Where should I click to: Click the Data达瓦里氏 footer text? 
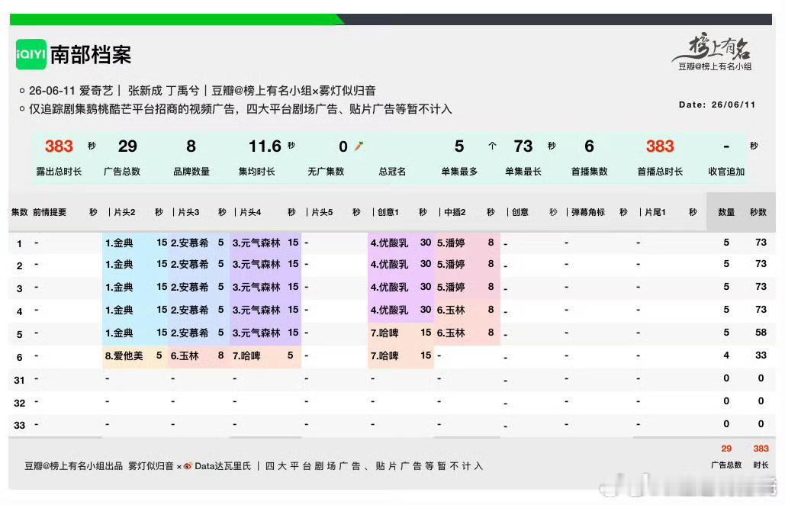223,466
